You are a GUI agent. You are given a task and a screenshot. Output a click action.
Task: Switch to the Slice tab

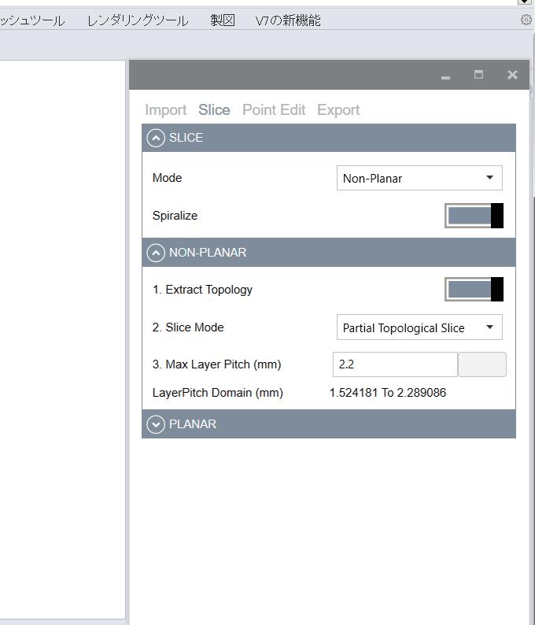pos(214,110)
